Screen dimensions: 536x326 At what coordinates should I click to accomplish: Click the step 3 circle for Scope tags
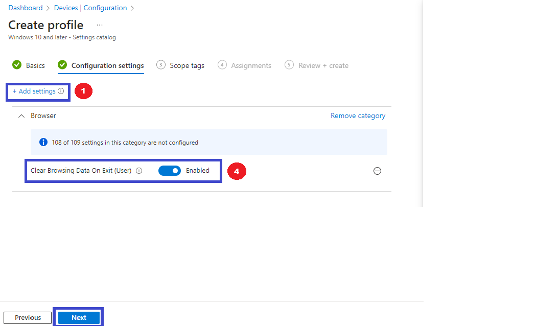pos(160,65)
